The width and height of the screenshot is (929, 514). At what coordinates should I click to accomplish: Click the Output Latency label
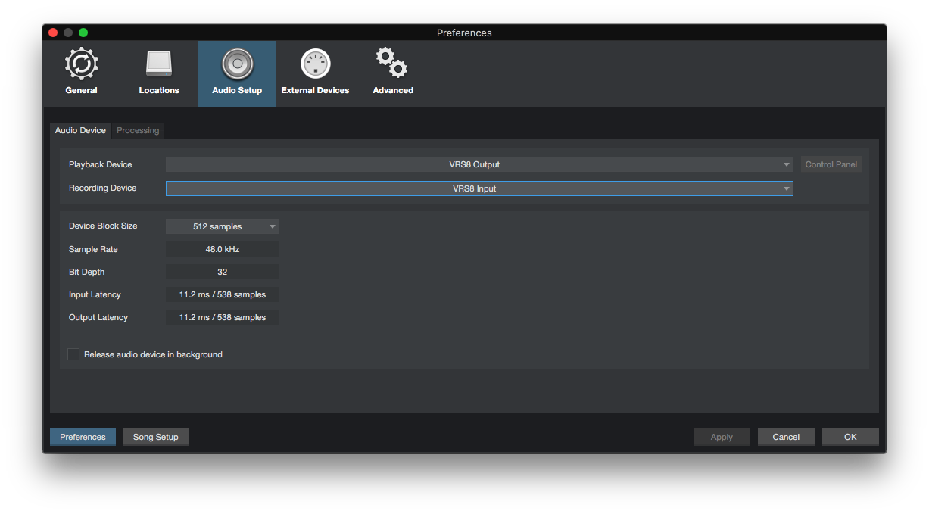coord(98,317)
